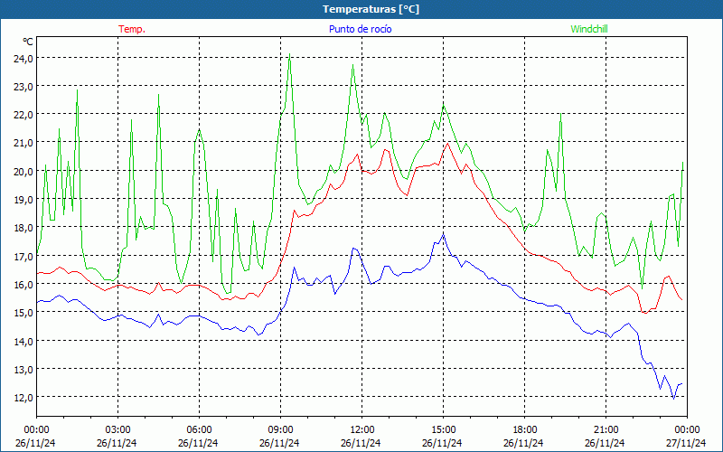The image size is (723, 452).
Task: Click the '06:00' time axis label
Action: (199, 429)
